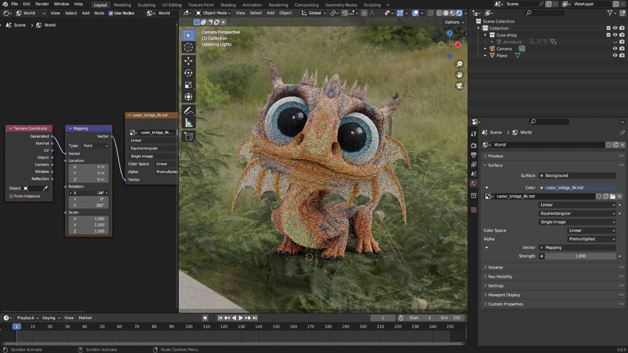Select the Select Box tool in the viewport toolbar
628x353 pixels.
pyautogui.click(x=188, y=35)
